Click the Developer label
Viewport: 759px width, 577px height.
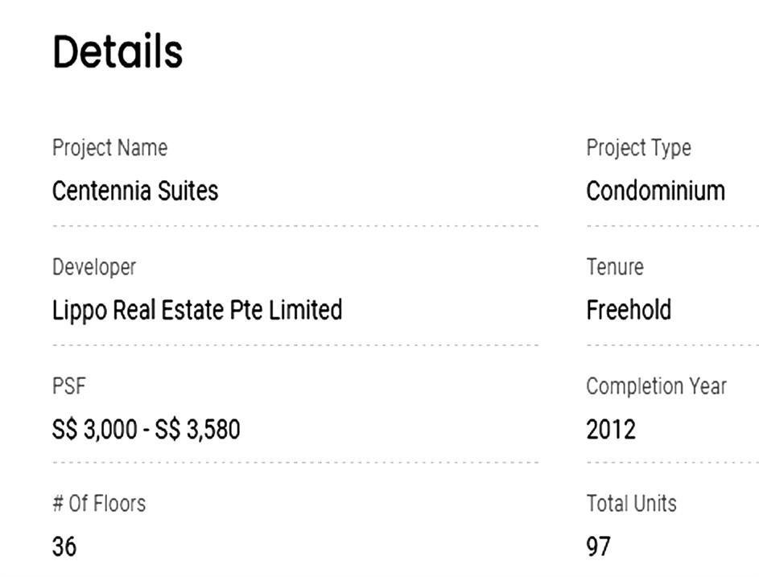click(94, 267)
